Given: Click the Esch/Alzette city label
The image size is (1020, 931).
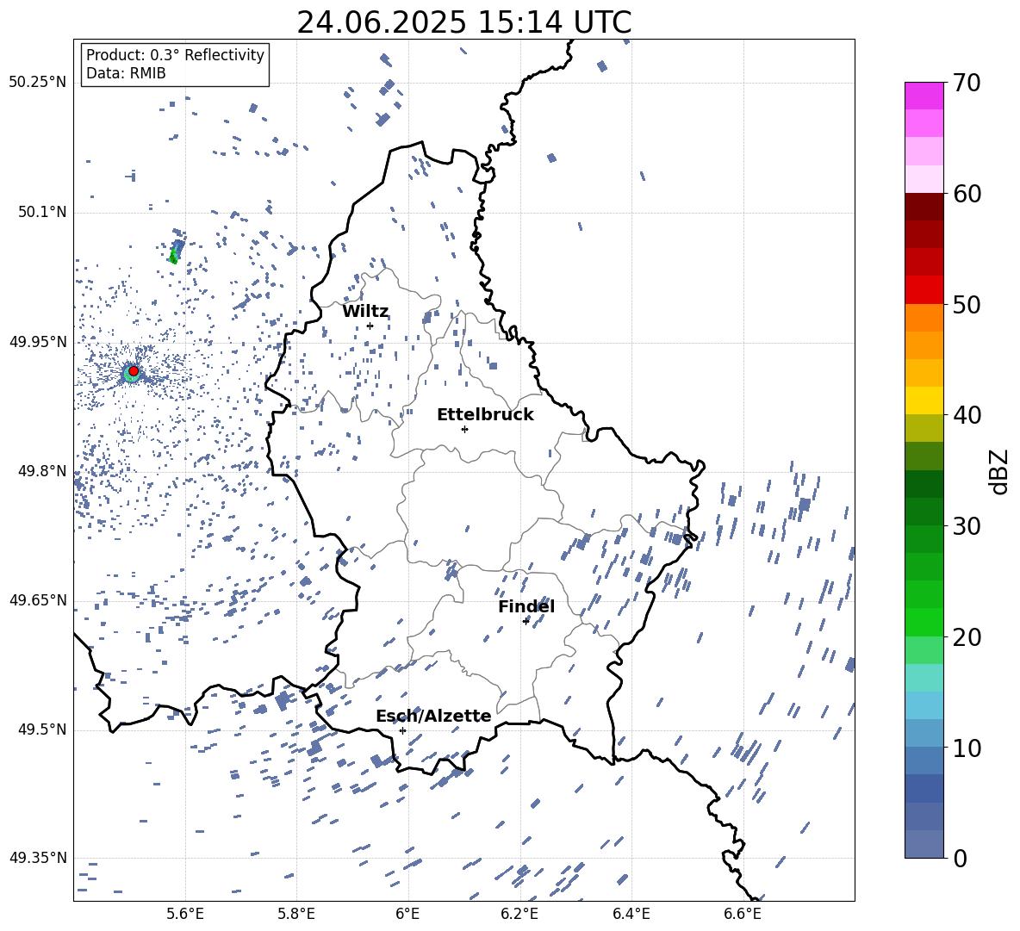Looking at the screenshot, I should (x=433, y=716).
